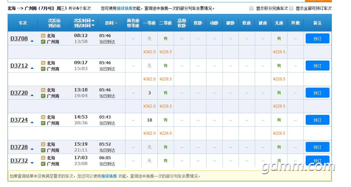Image resolution: width=351 pixels, height=187 pixels.
Task: Click the 商务座特等座 column header
Action: pos(133,23)
